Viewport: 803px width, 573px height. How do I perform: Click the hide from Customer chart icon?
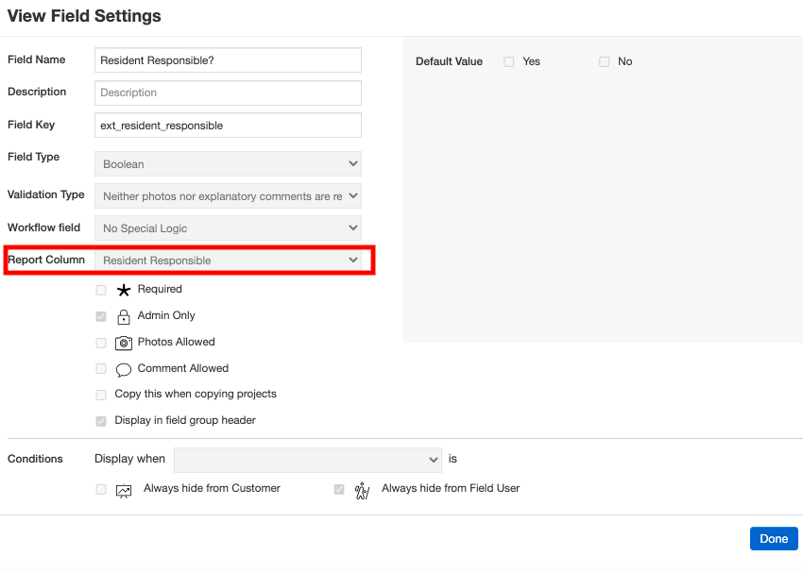(x=124, y=490)
